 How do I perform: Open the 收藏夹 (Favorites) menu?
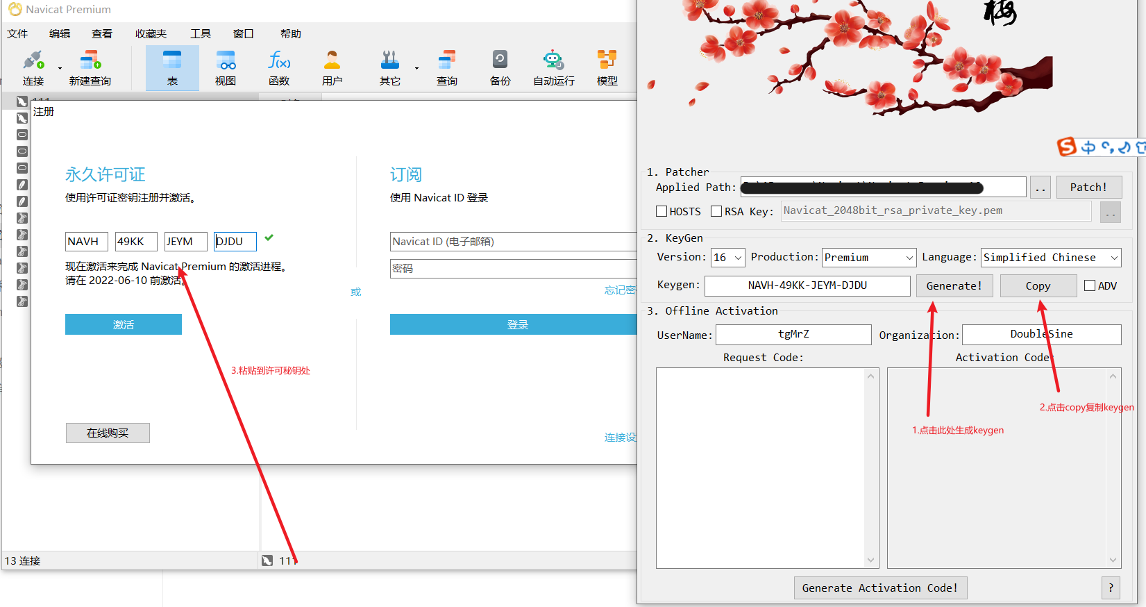151,33
